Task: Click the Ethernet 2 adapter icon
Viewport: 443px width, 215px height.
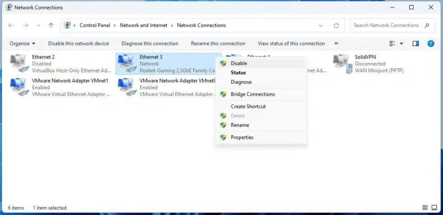Action: pyautogui.click(x=19, y=63)
